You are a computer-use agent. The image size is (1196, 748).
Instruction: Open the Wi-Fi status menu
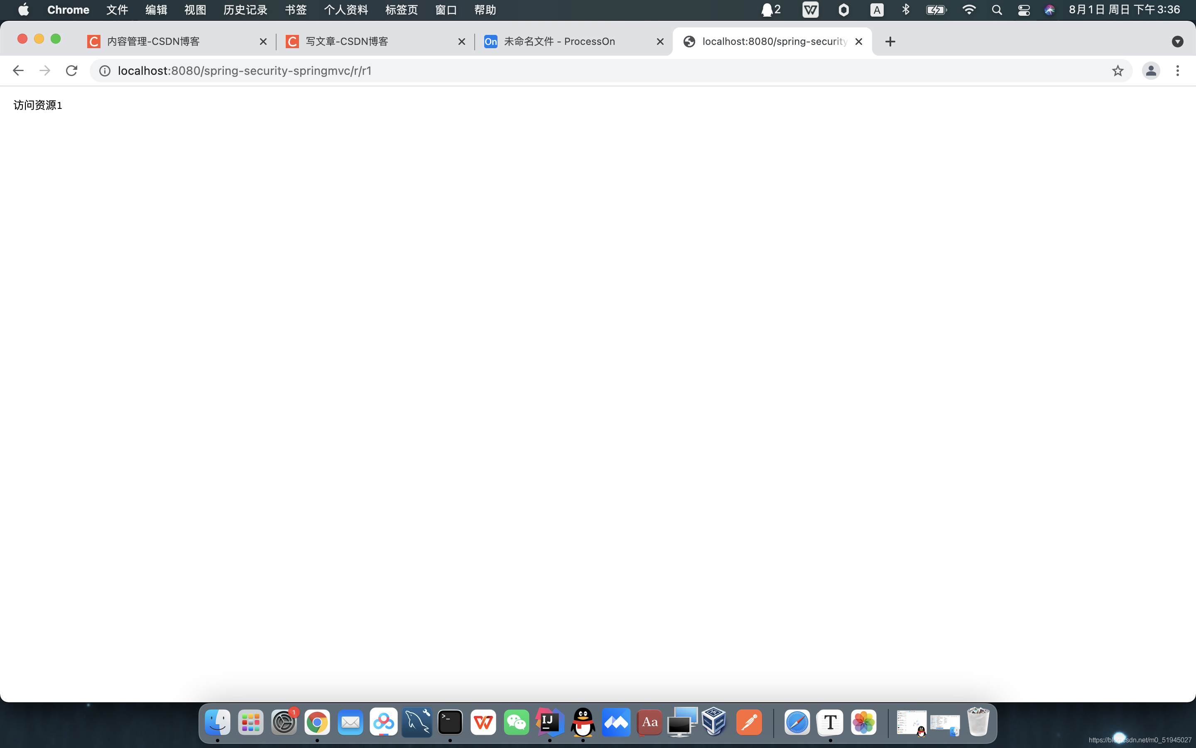pos(969,10)
